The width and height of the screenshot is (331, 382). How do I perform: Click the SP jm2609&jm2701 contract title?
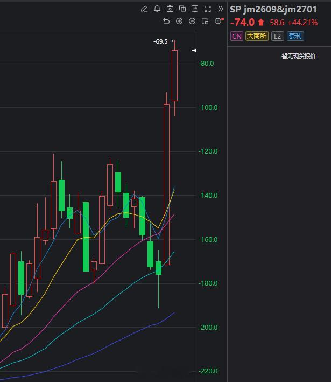(x=273, y=9)
